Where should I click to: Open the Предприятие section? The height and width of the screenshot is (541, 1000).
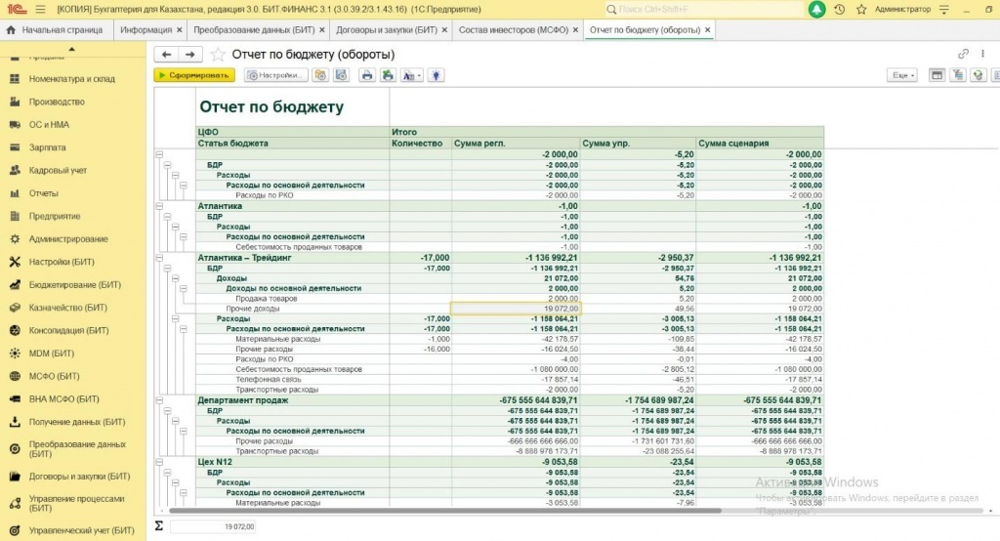tap(55, 216)
